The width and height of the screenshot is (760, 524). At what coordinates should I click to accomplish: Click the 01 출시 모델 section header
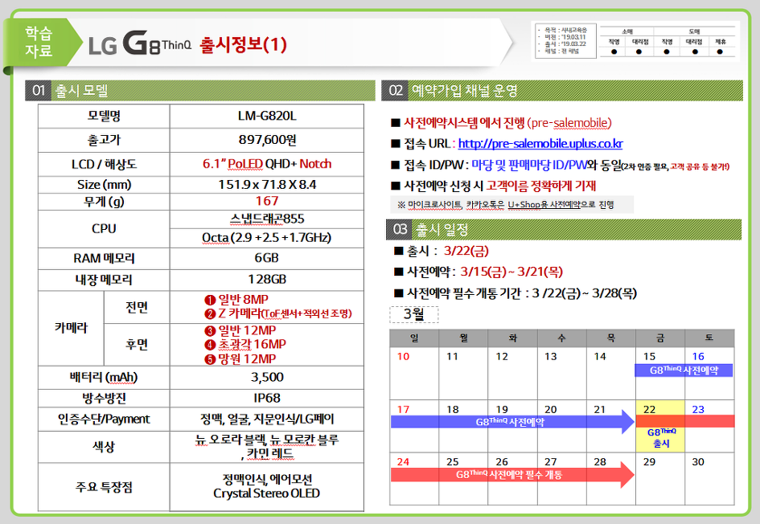coord(200,91)
